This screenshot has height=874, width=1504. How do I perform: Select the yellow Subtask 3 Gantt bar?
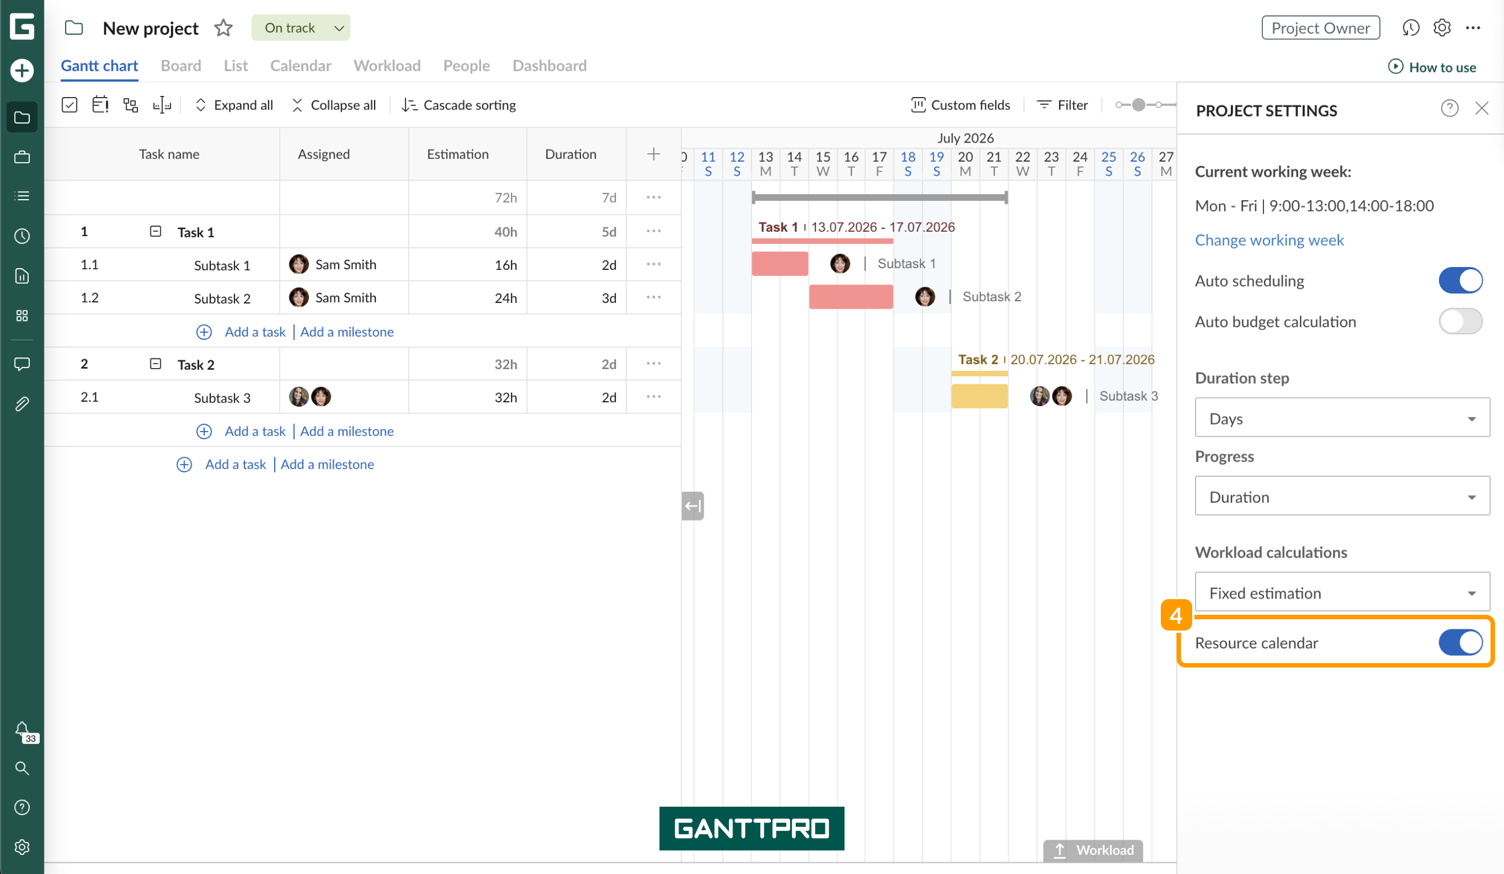point(979,397)
